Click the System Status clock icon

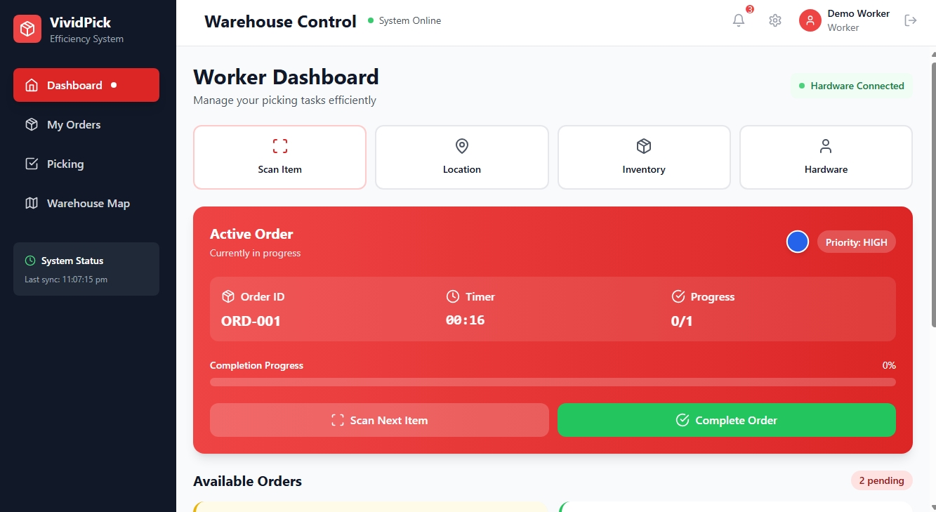[x=30, y=261]
